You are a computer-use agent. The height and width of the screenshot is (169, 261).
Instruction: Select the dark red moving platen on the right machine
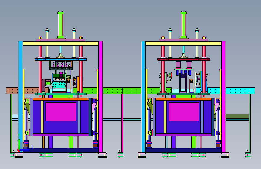[x=184, y=59]
